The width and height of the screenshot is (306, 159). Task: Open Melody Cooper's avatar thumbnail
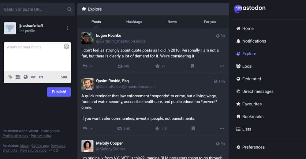pos(88,146)
